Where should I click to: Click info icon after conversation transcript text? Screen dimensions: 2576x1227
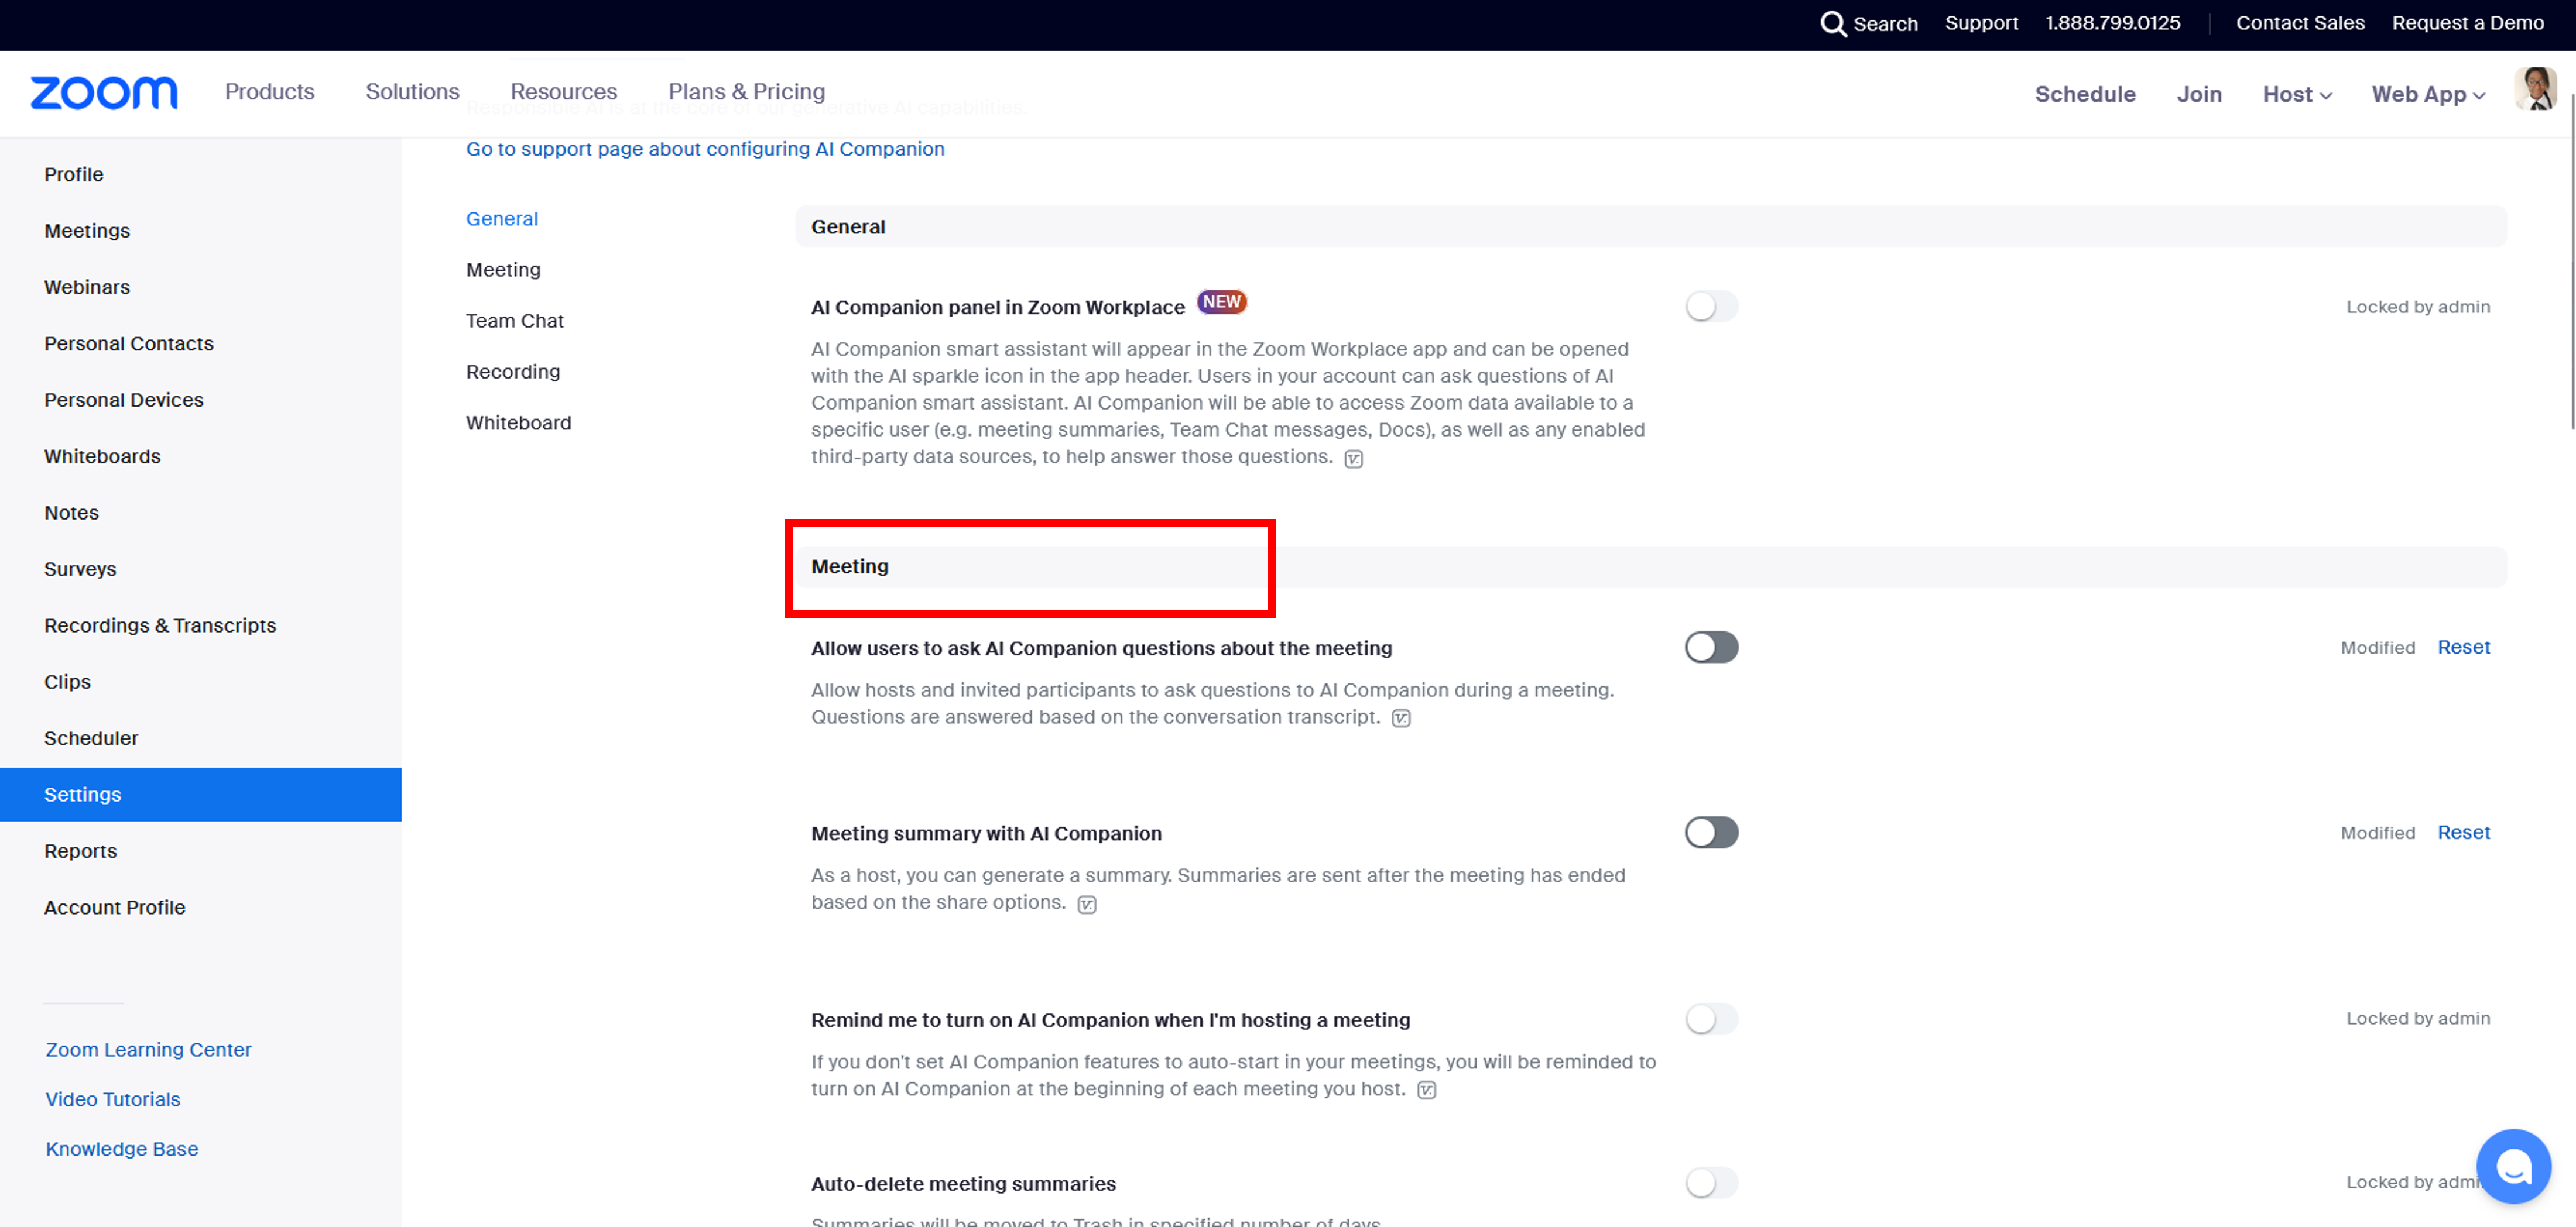[x=1401, y=719]
